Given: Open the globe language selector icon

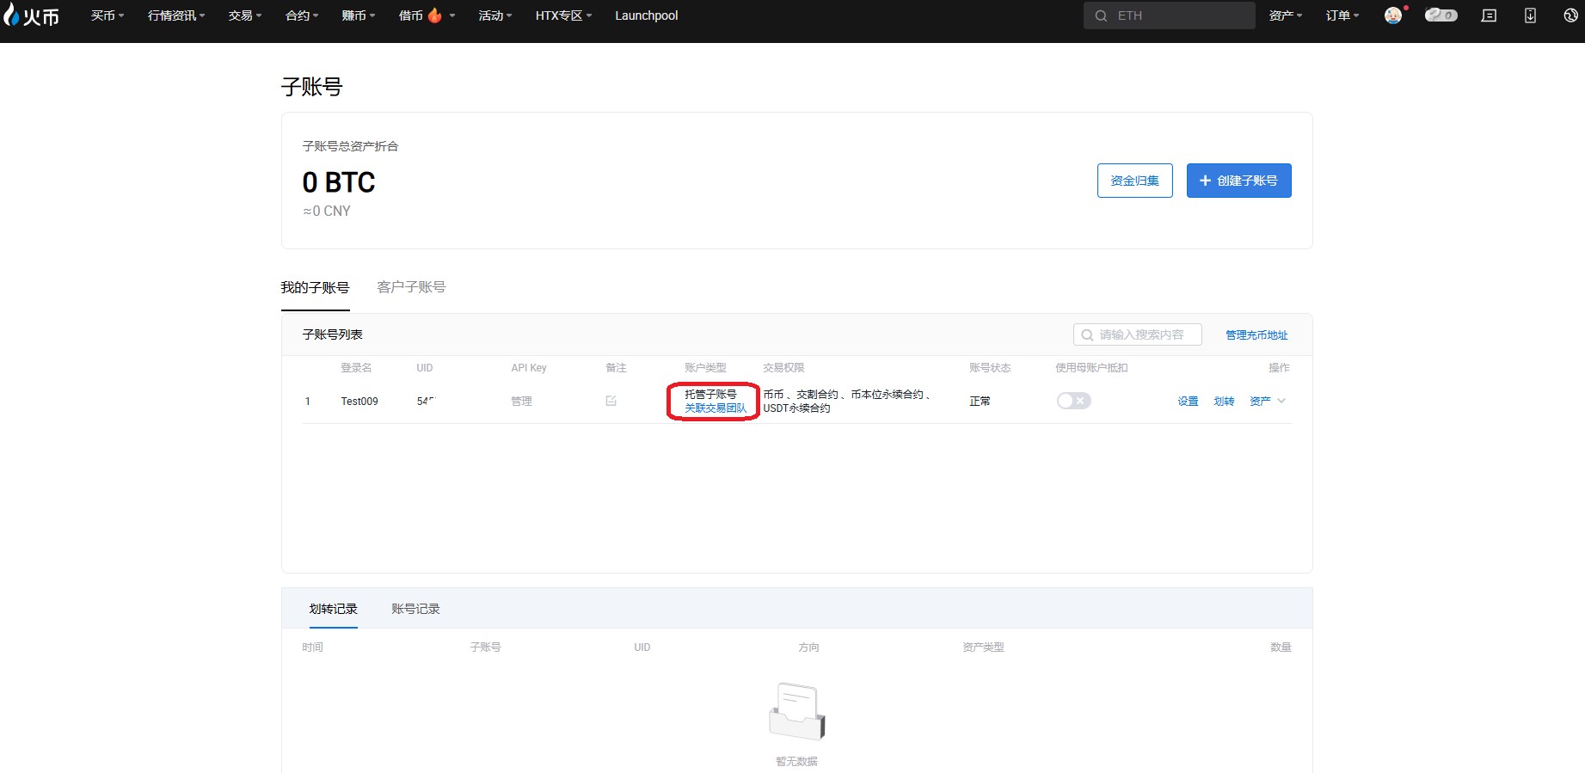Looking at the screenshot, I should (x=1570, y=15).
